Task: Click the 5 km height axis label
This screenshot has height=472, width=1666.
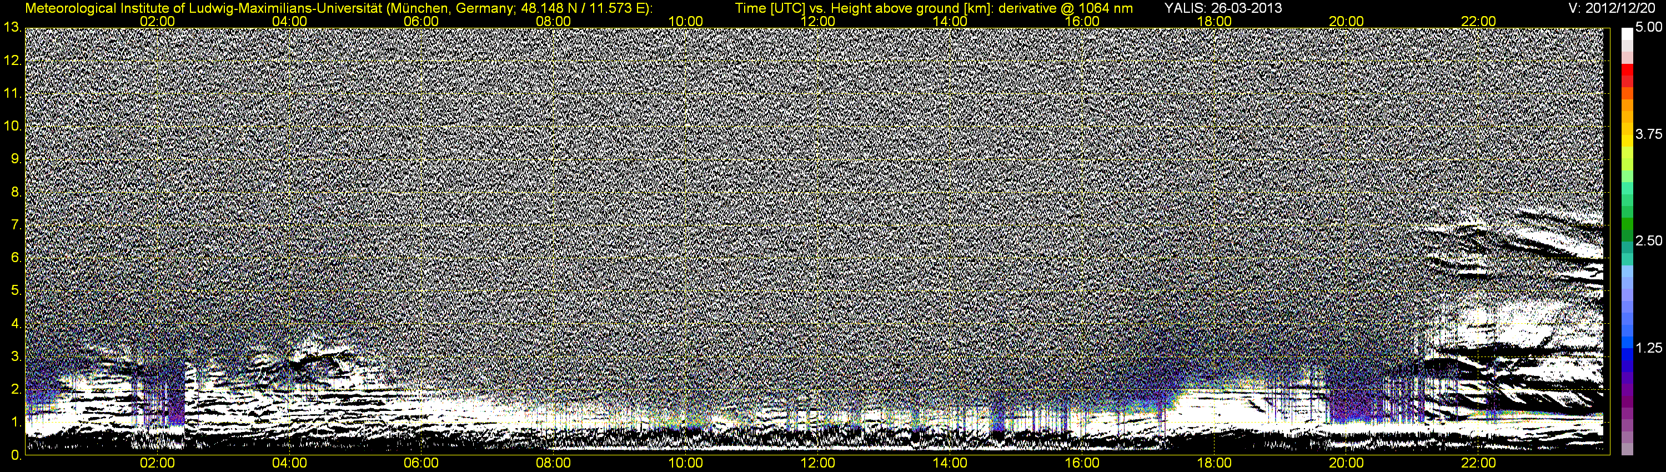Action: [16, 290]
